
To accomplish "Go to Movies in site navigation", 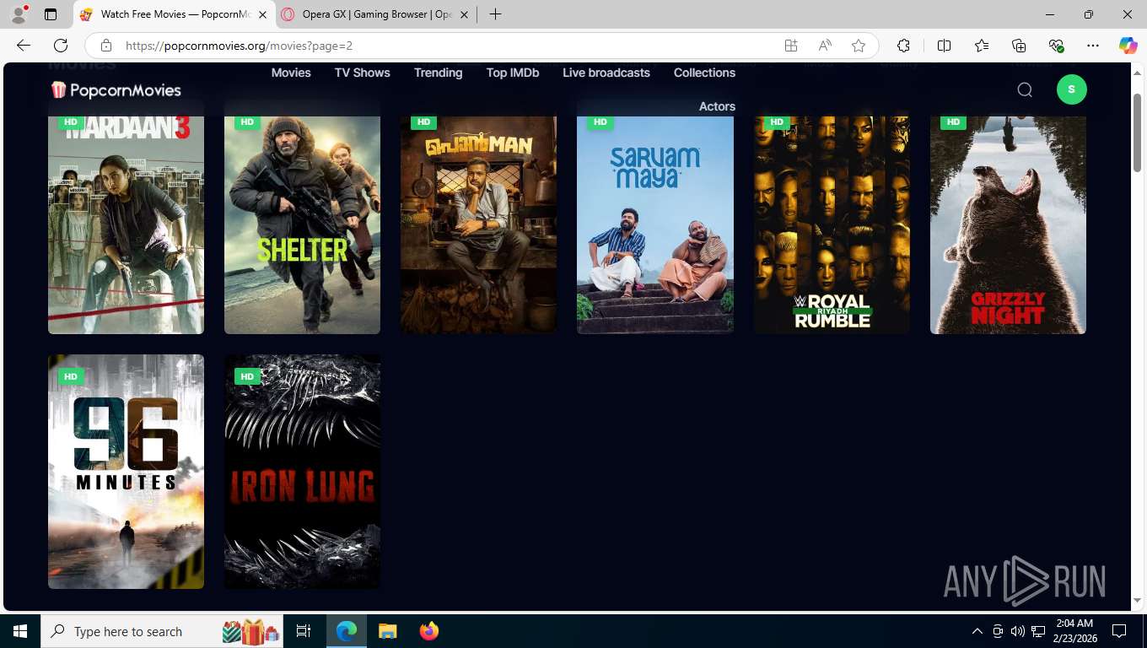I will pos(291,73).
